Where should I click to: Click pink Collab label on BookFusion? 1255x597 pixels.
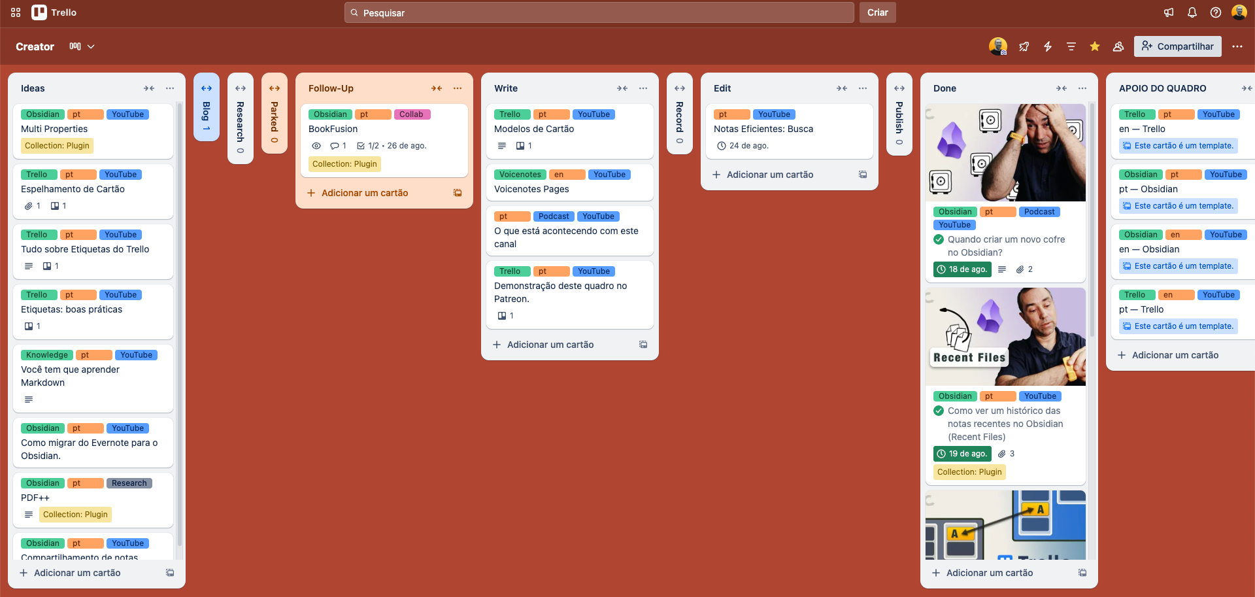pos(412,114)
